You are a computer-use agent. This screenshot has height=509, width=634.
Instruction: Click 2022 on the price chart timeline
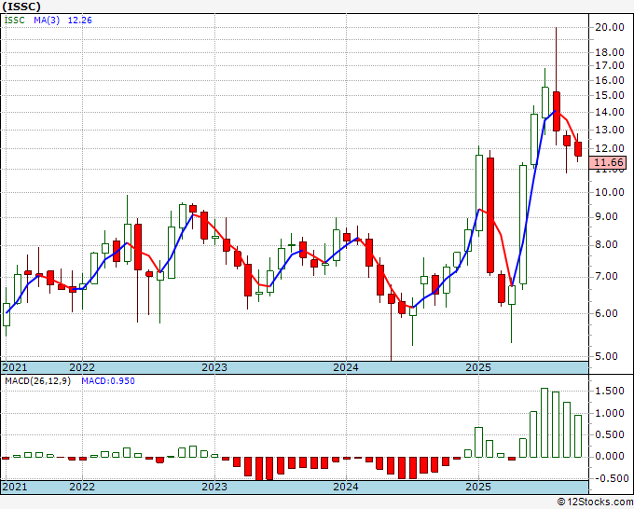coord(82,367)
